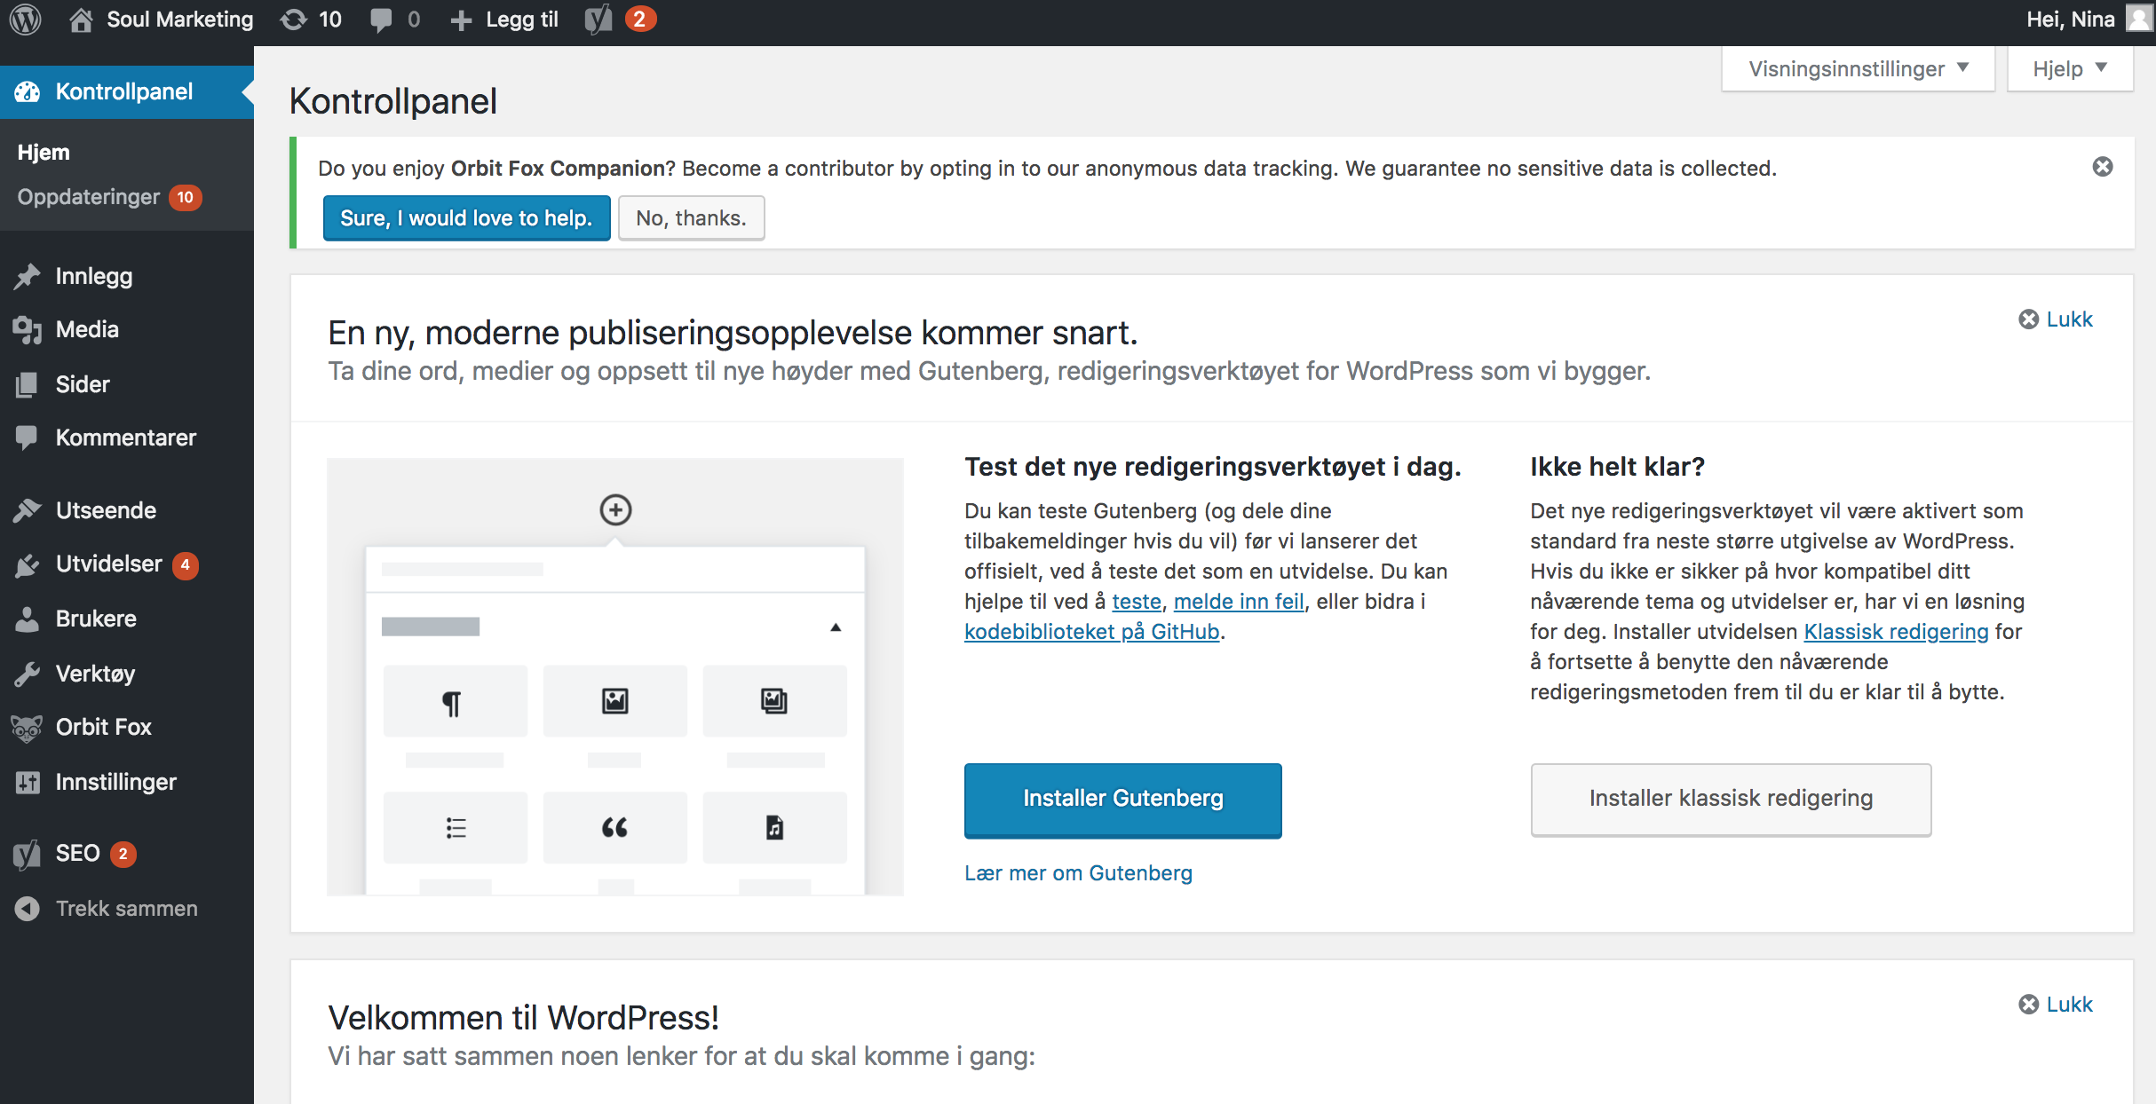Image resolution: width=2156 pixels, height=1104 pixels.
Task: Open the teste link
Action: 1137,602
